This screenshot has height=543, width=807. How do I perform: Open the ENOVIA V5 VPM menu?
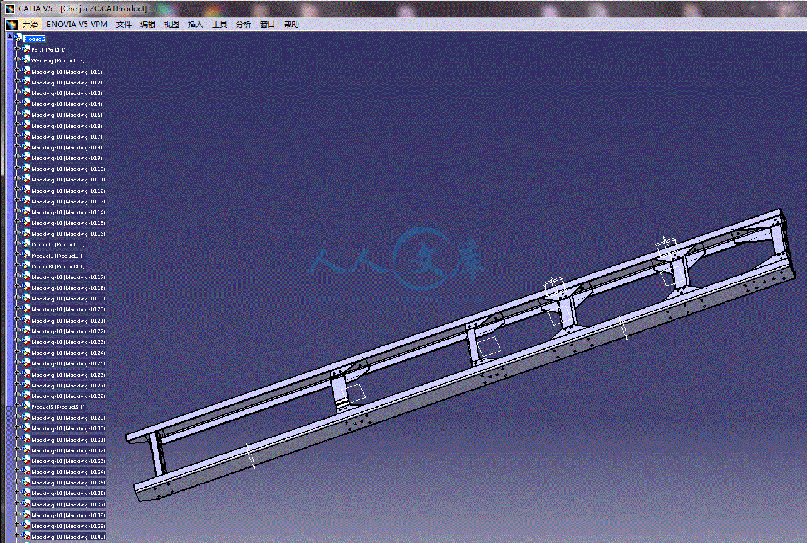(x=77, y=25)
